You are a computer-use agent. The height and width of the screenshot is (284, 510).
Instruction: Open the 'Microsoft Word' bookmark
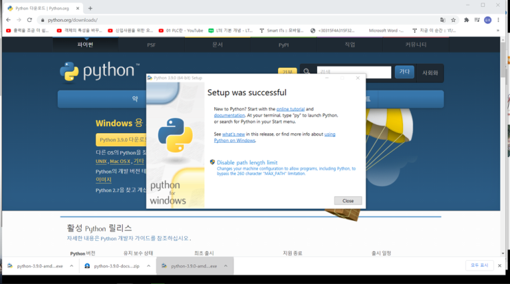(386, 31)
